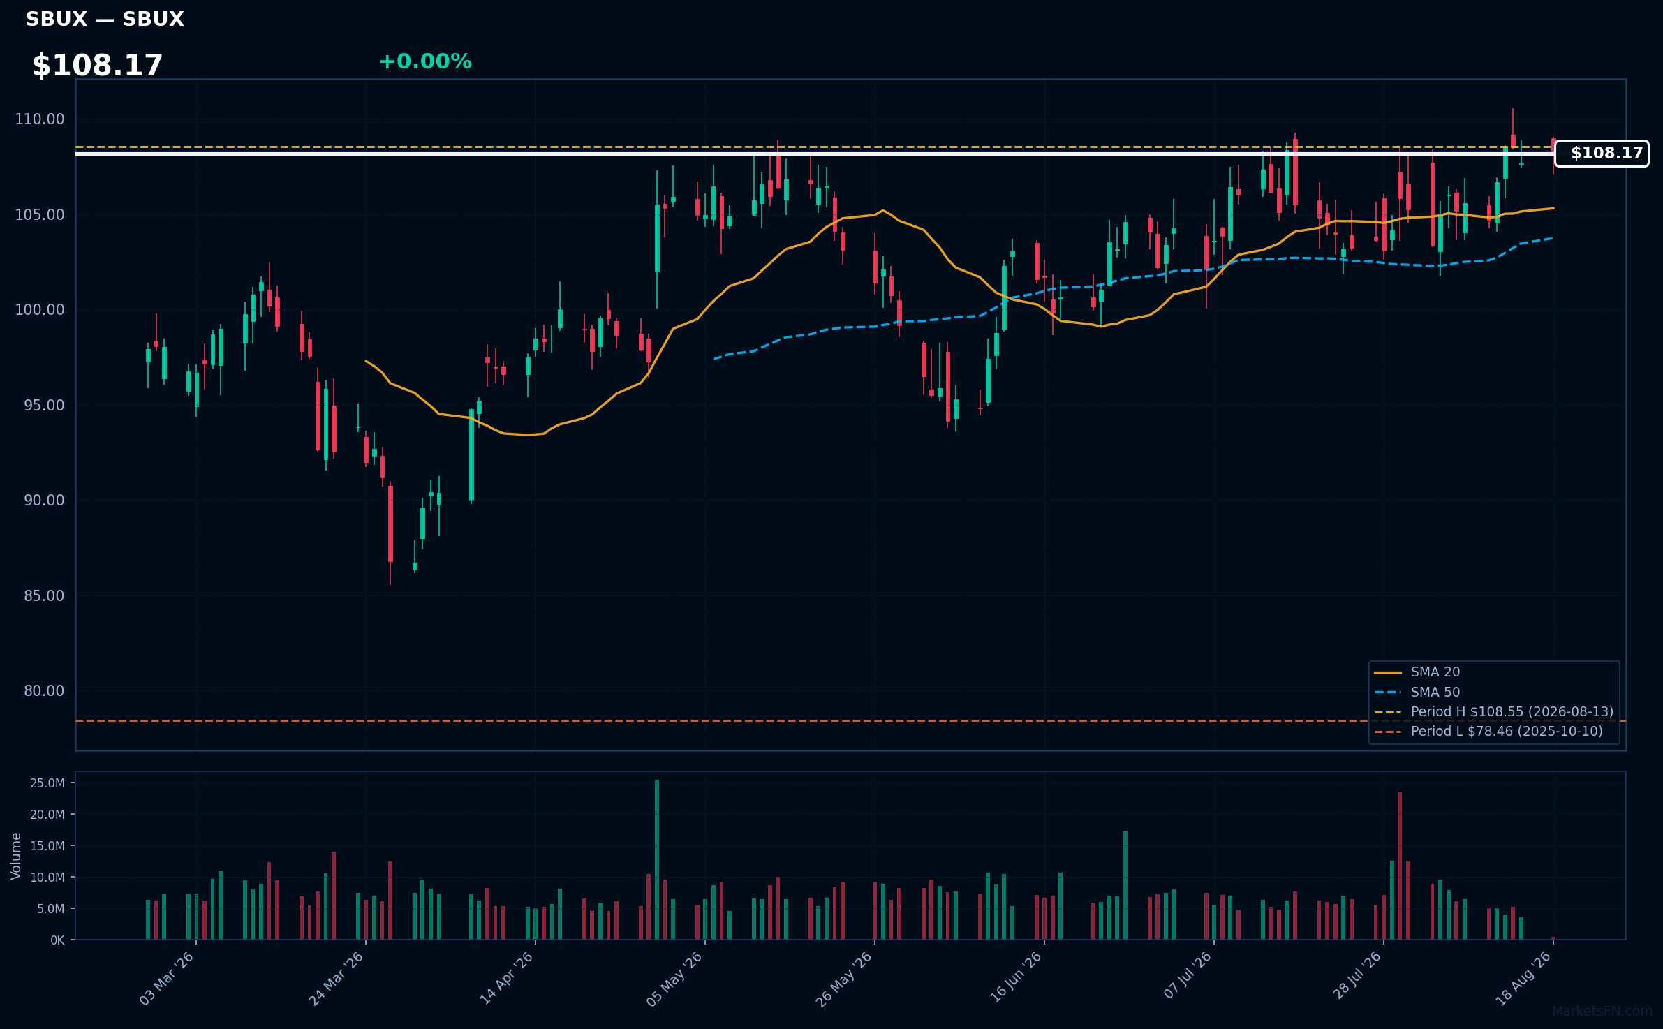The image size is (1663, 1029).
Task: Click the Period L $78.46 legend entry
Action: click(1507, 732)
